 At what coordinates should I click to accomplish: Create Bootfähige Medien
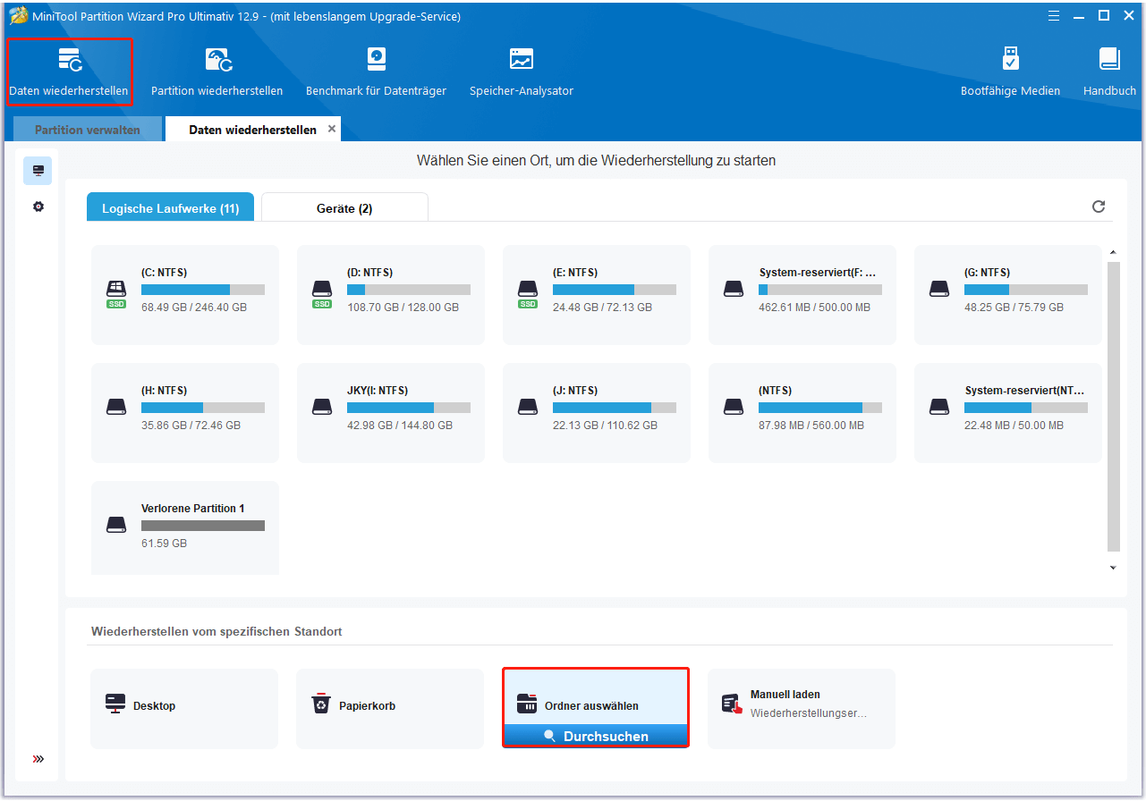1010,72
